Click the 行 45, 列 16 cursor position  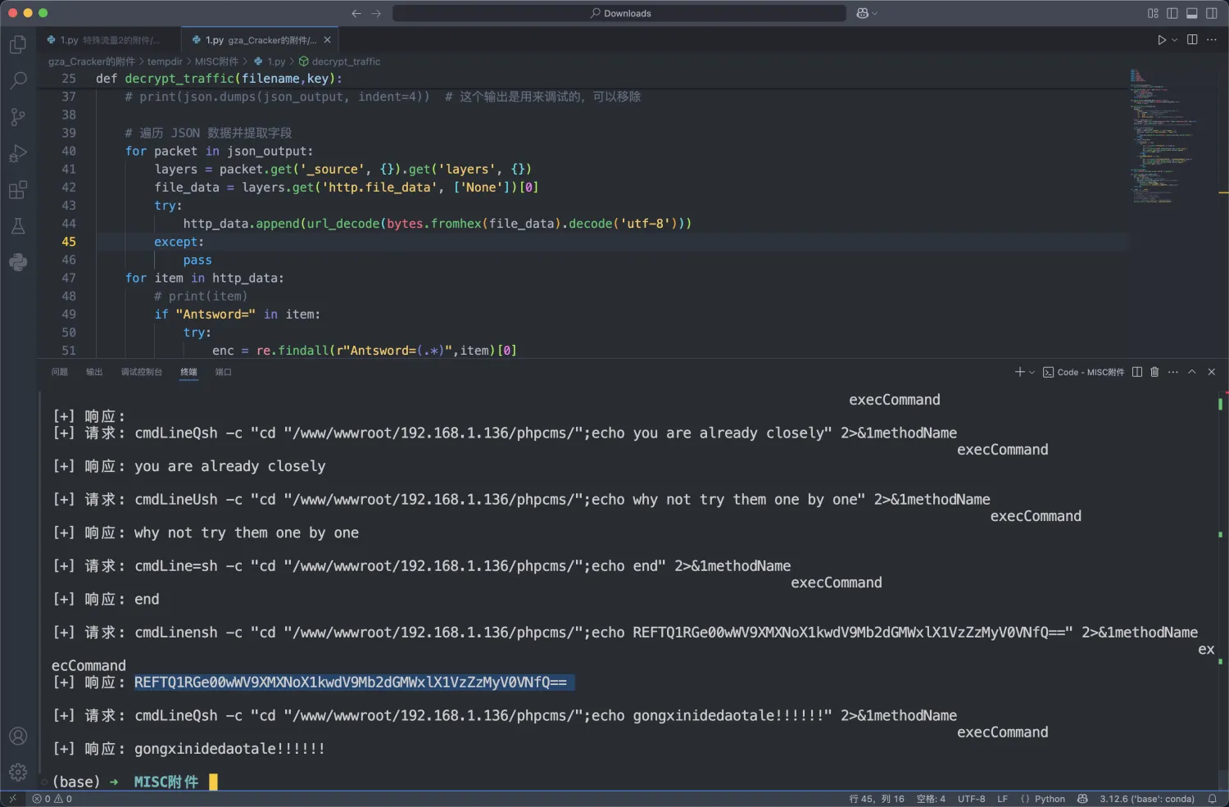coord(877,799)
